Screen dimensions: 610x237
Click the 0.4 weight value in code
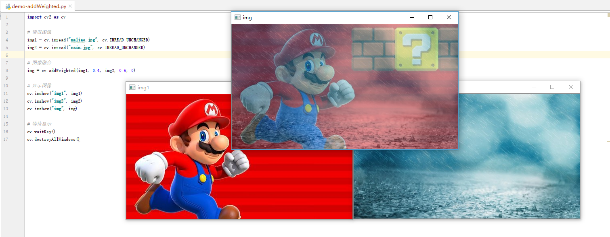pyautogui.click(x=96, y=70)
